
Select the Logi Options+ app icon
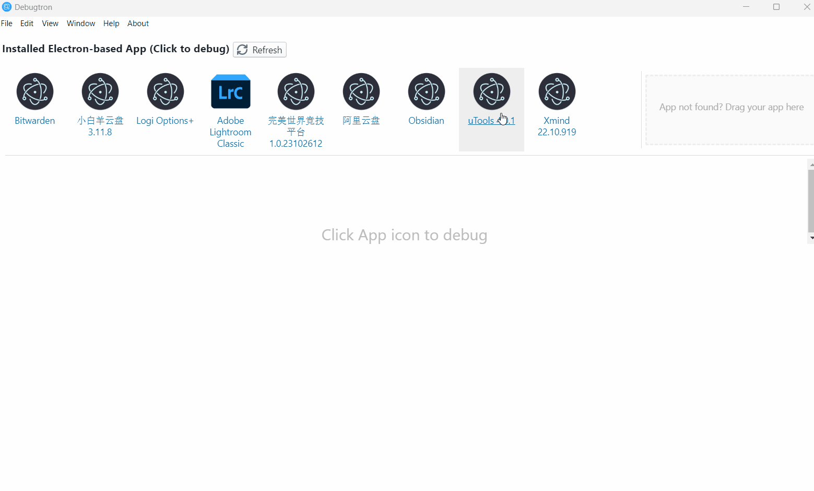pos(166,91)
